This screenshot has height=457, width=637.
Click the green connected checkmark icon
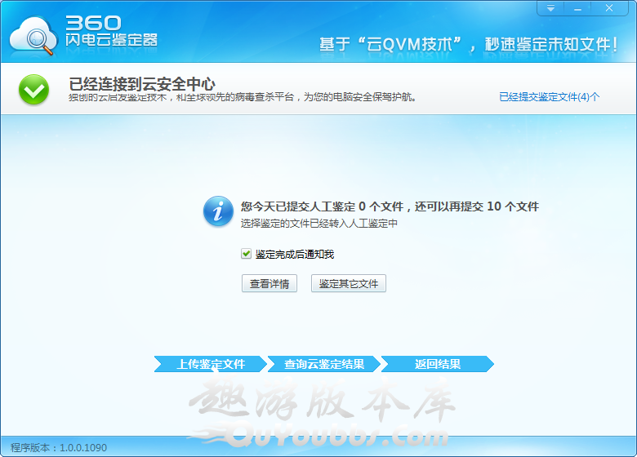click(33, 90)
